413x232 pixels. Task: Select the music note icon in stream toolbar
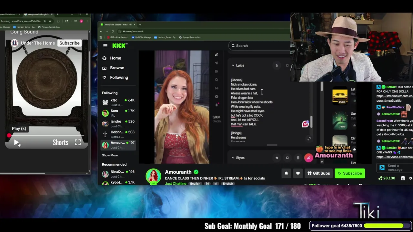coord(217,55)
